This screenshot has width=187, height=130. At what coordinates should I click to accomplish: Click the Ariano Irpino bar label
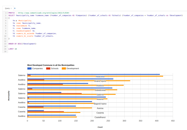(100, 81)
